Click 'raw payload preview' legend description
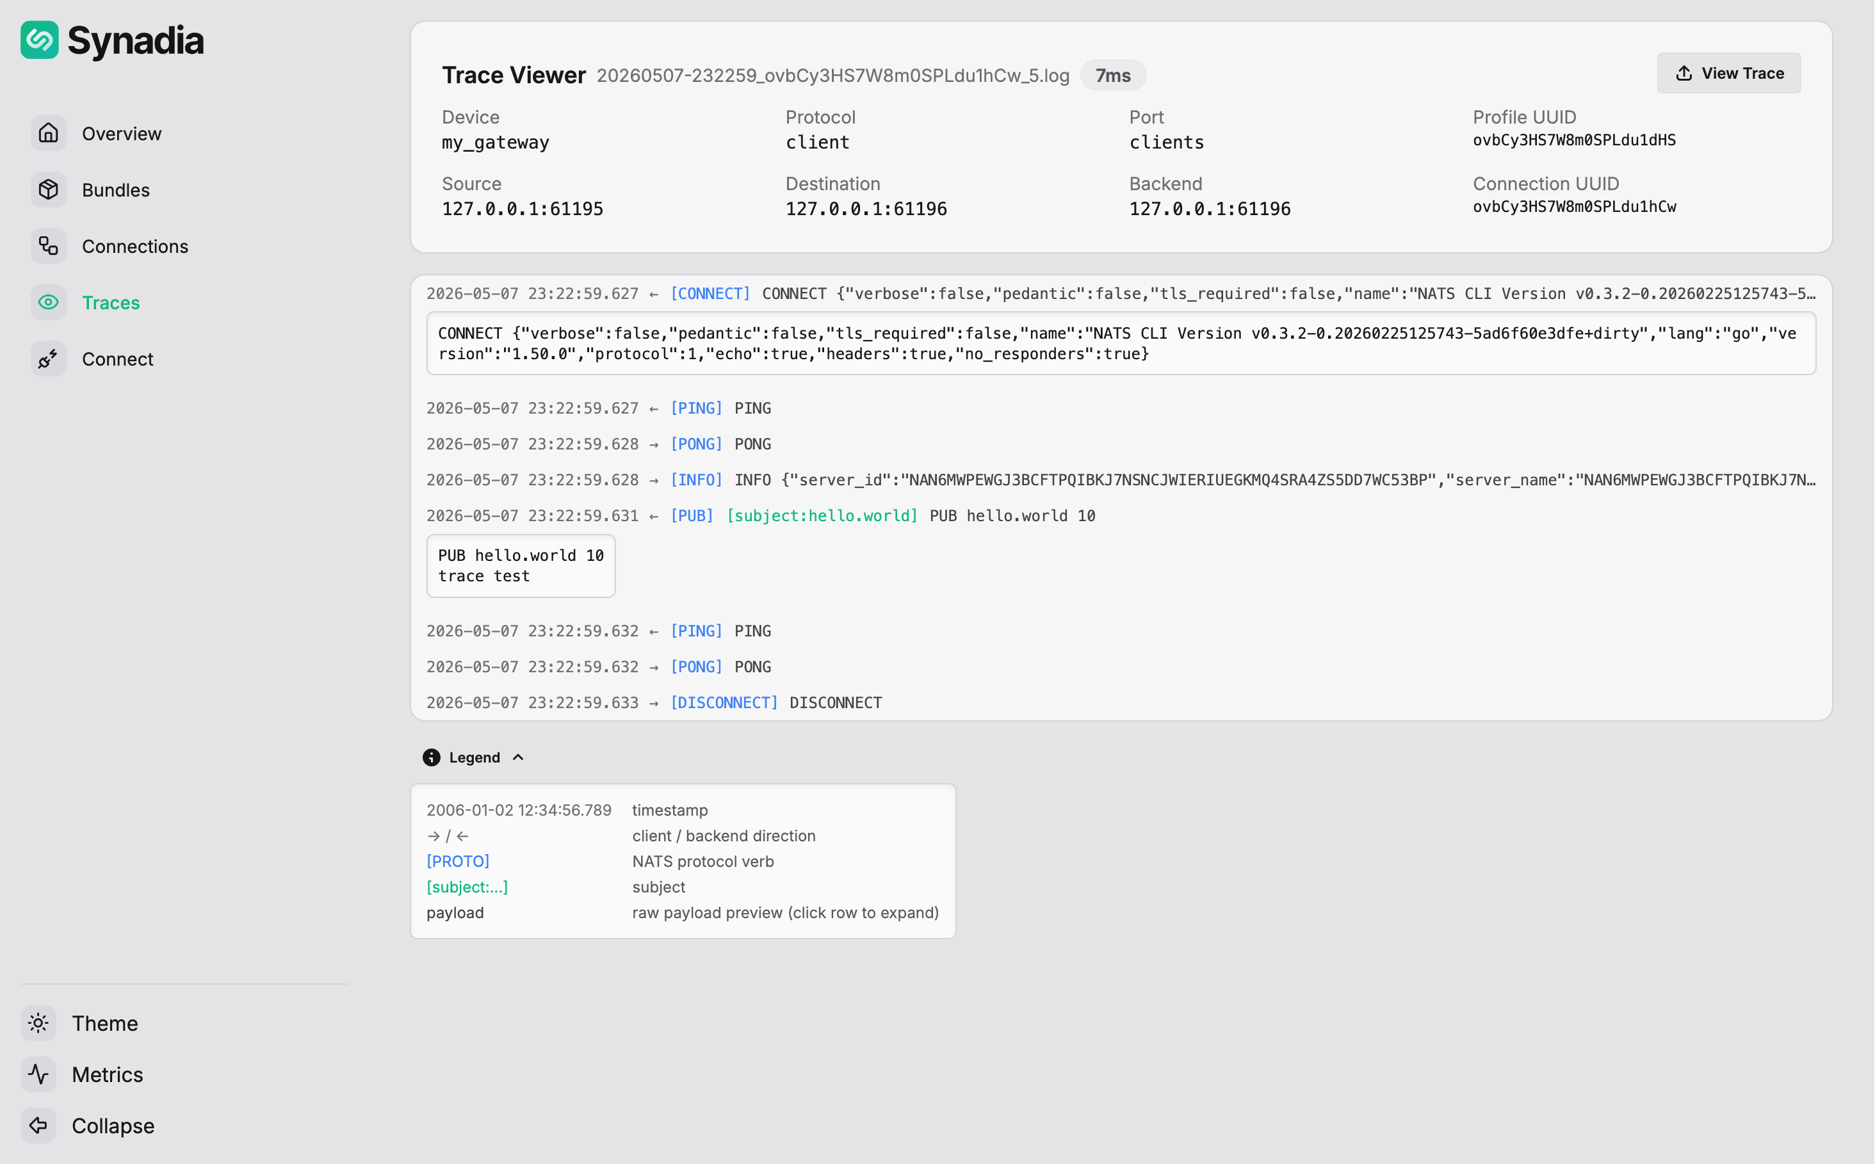The image size is (1875, 1164). tap(786, 913)
